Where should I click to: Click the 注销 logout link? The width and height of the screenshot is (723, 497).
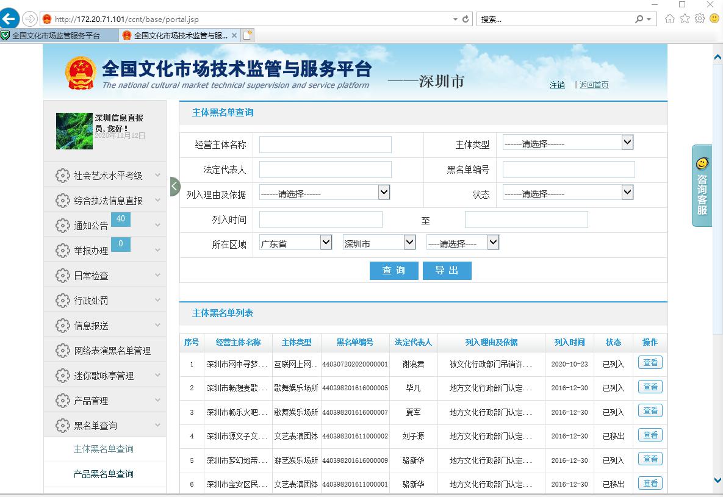coord(556,85)
